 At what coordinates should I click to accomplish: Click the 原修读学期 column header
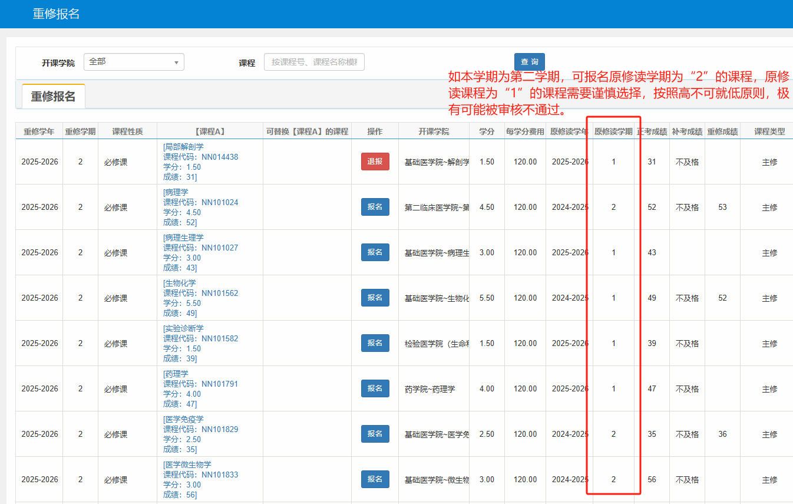click(613, 131)
